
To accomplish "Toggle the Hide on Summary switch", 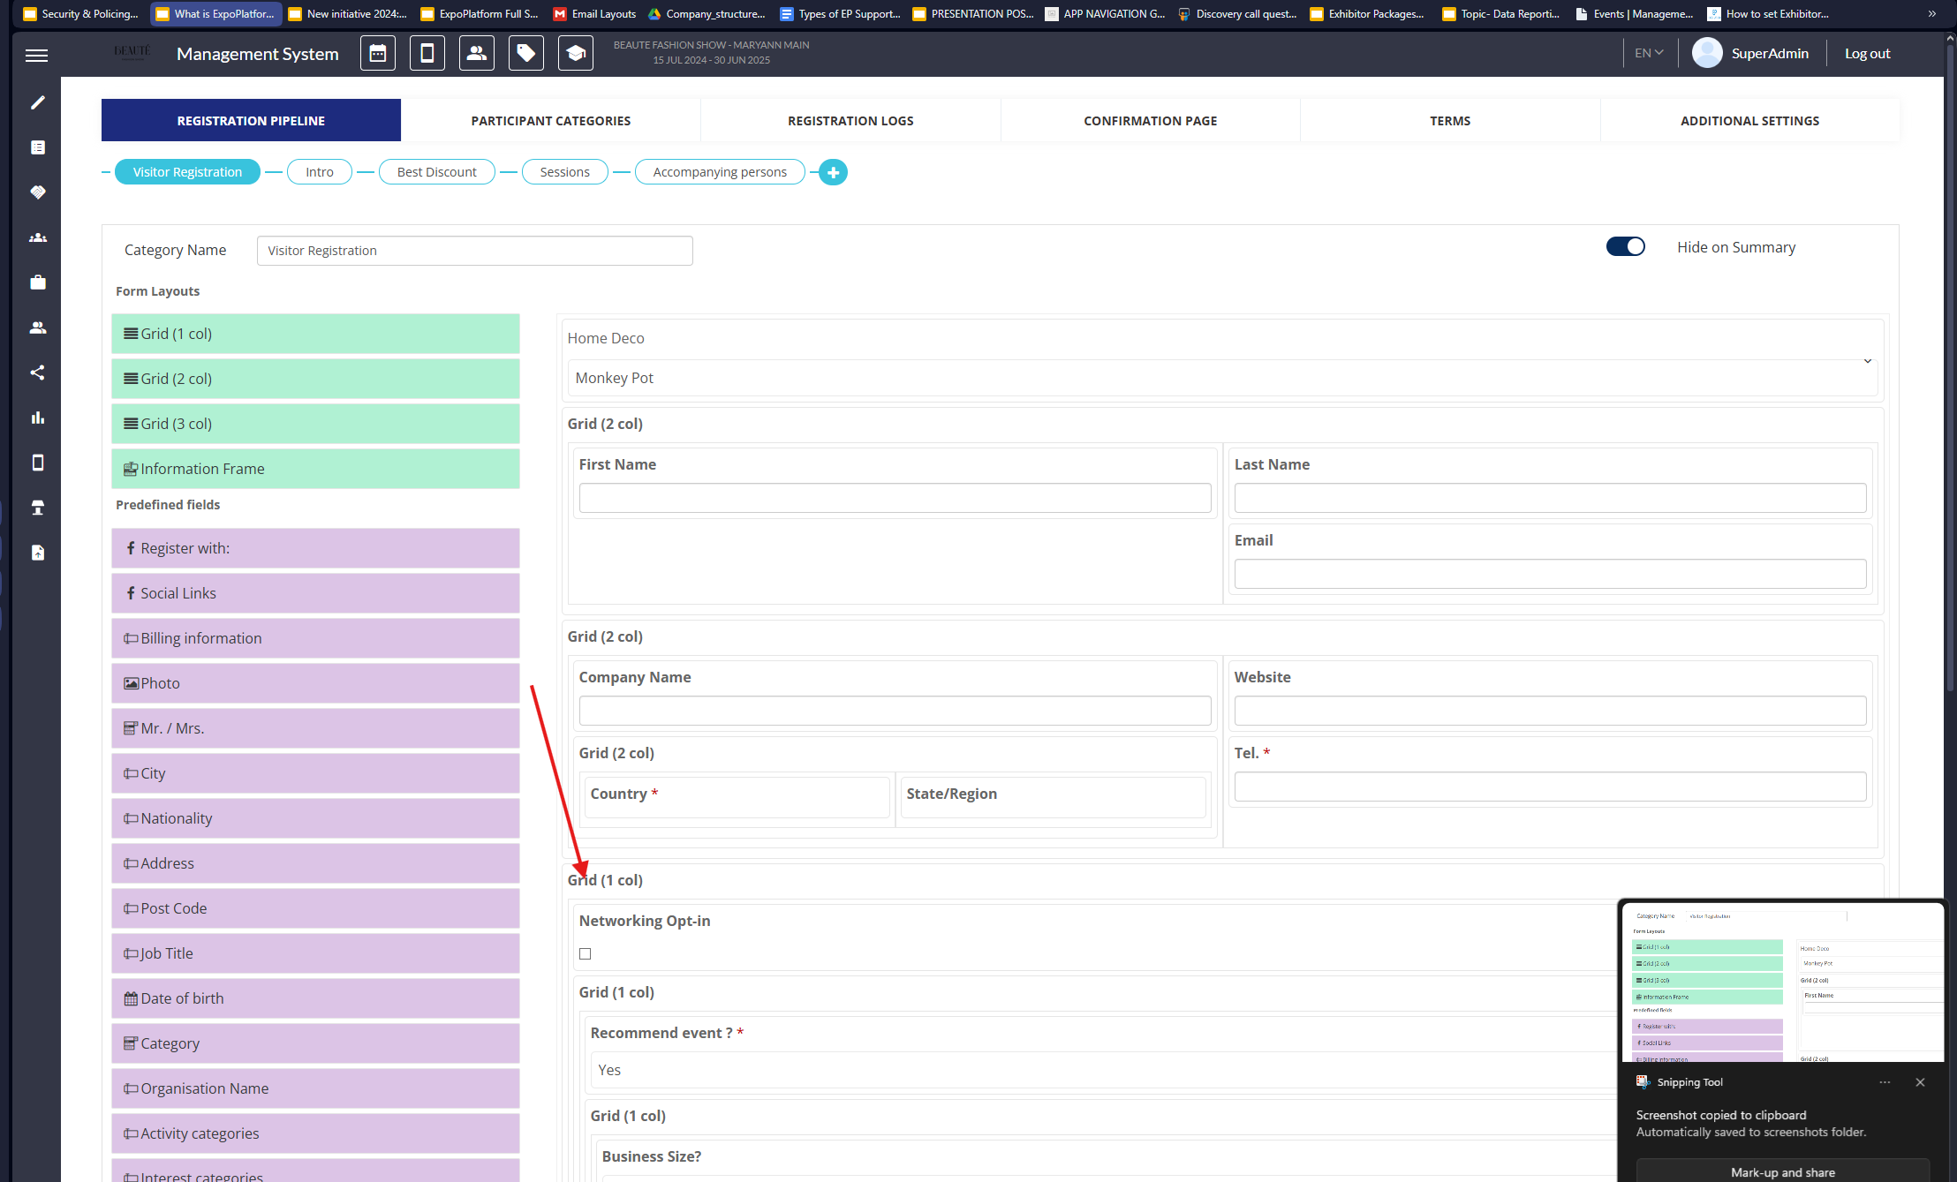I will point(1625,247).
